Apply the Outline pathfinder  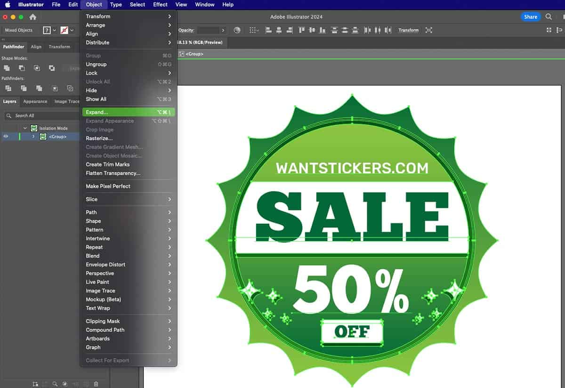click(x=70, y=89)
